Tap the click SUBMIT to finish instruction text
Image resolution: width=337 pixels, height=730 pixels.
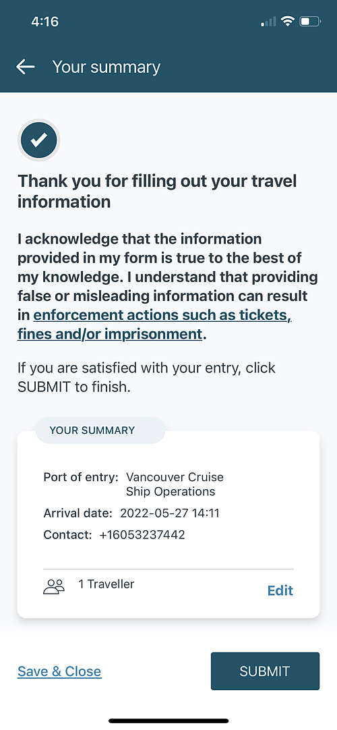tap(146, 378)
